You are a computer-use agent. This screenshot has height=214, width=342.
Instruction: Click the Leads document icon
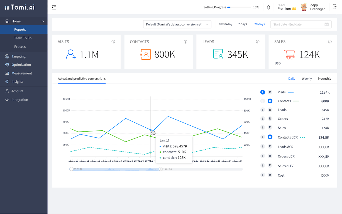[x=218, y=54]
